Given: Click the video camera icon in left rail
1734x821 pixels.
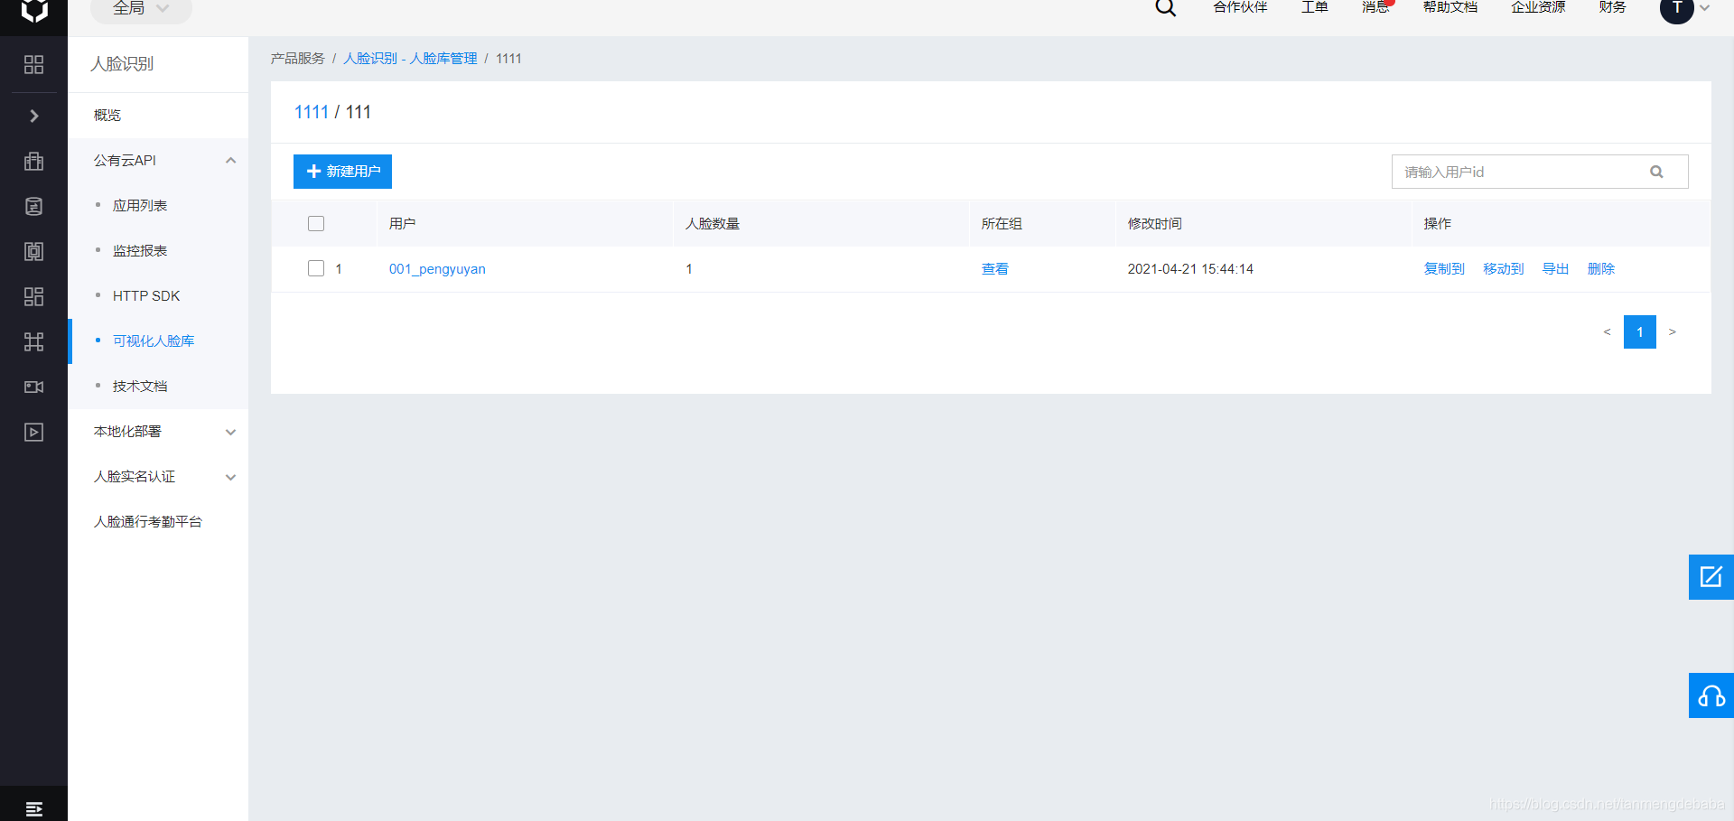Looking at the screenshot, I should pyautogui.click(x=33, y=387).
